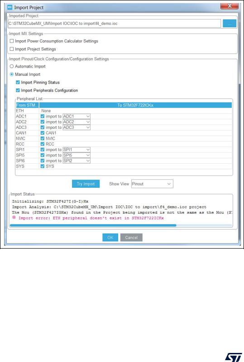Open the ADC3 target dropdown
This screenshot has width=244, height=362.
point(77,127)
